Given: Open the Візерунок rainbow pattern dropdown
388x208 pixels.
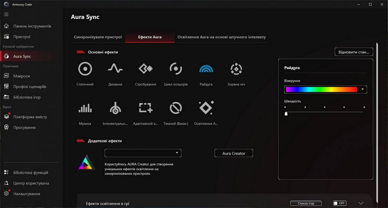Looking at the screenshot, I should tap(326, 89).
